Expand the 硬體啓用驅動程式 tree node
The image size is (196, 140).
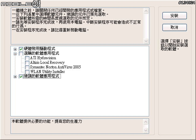15,49
